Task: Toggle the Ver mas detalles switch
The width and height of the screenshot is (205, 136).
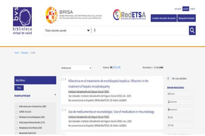Action: coord(169,79)
